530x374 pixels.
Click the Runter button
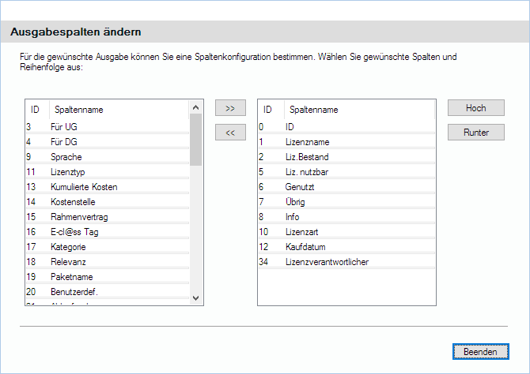click(x=476, y=133)
